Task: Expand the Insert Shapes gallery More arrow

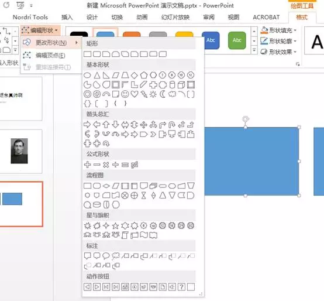Action: point(15,50)
